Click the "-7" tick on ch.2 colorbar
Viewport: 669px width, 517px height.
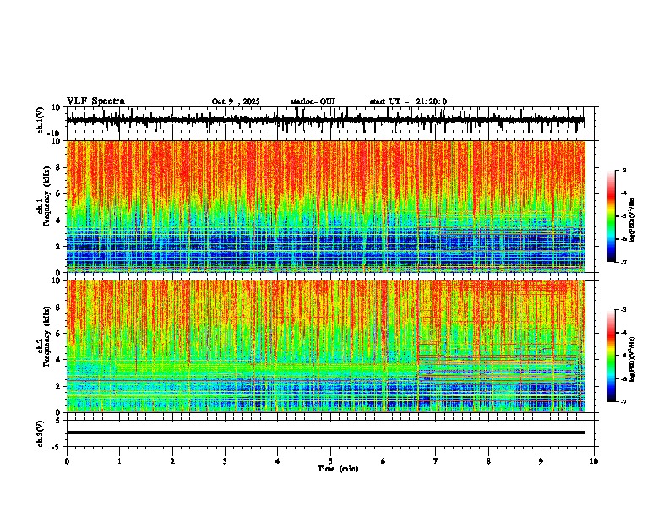[x=623, y=401]
